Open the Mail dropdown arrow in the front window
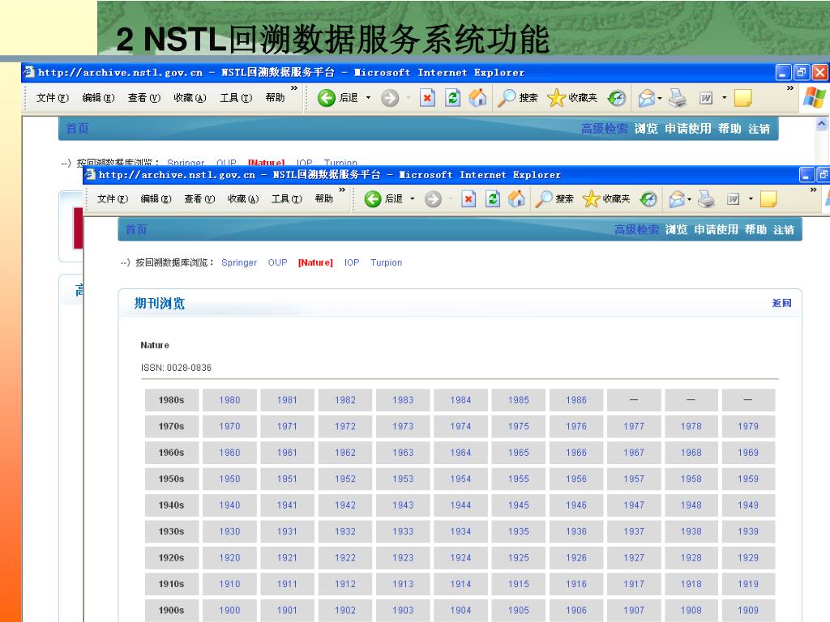Screen dimensions: 830x622 (x=689, y=199)
